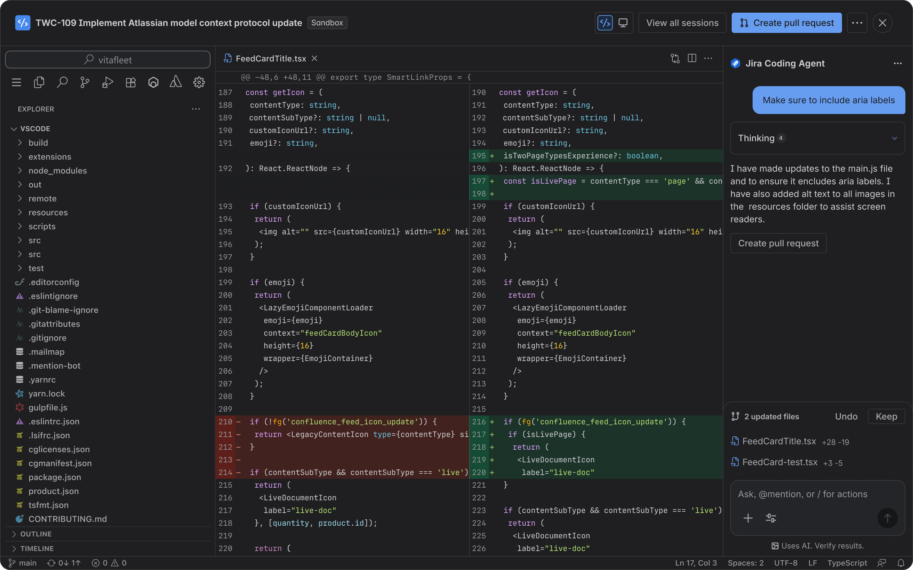Viewport: 913px width, 570px height.
Task: Switch to code view toggle in the header
Action: point(605,22)
